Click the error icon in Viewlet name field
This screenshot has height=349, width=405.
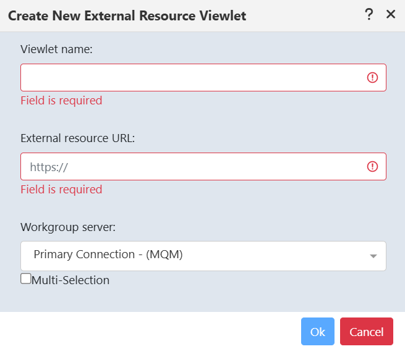[x=372, y=77]
